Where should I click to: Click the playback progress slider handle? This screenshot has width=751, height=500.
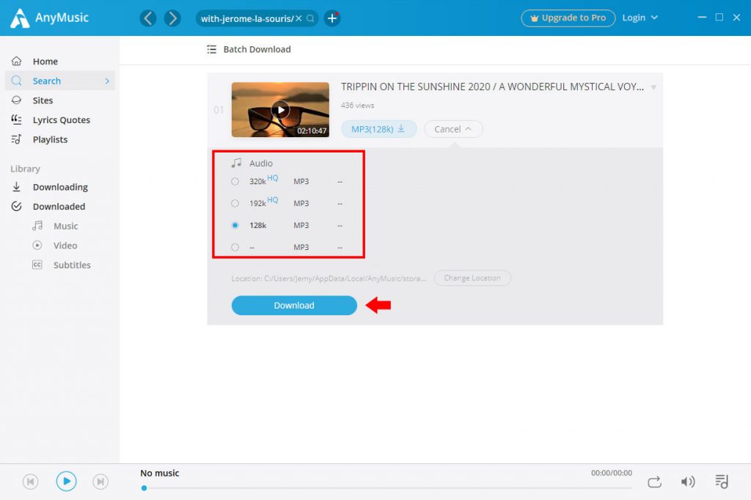[x=144, y=488]
